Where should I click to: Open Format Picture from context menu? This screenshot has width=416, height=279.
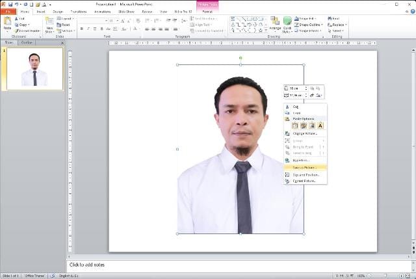[x=304, y=181]
